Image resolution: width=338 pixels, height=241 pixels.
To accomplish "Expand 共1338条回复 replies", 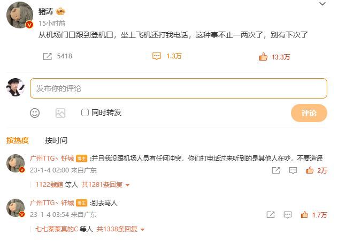I will point(120,229).
